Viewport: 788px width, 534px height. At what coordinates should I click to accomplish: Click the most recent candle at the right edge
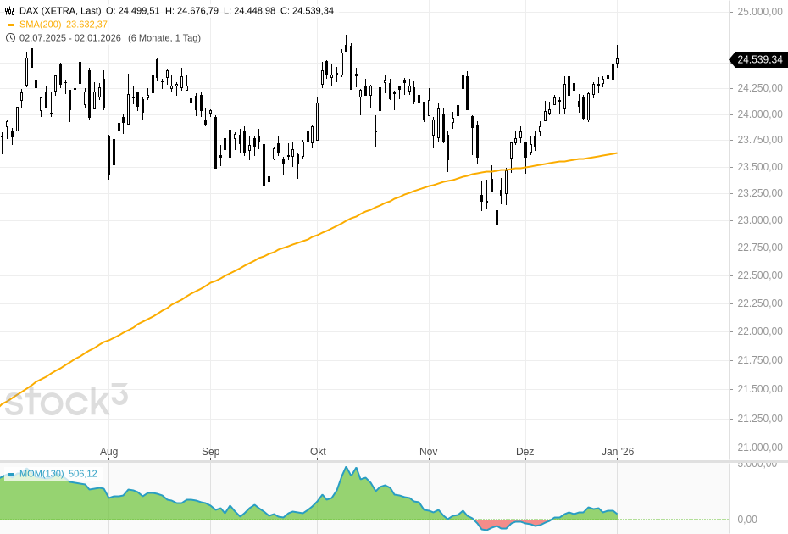(x=618, y=60)
